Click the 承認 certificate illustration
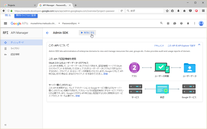The image size is (207, 129). pyautogui.click(x=162, y=89)
